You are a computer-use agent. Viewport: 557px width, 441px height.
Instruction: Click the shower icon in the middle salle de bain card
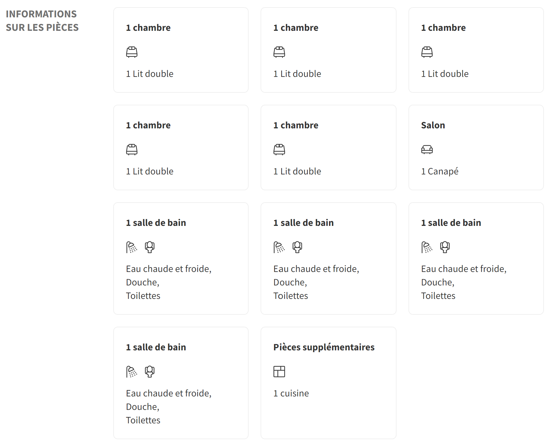(279, 247)
